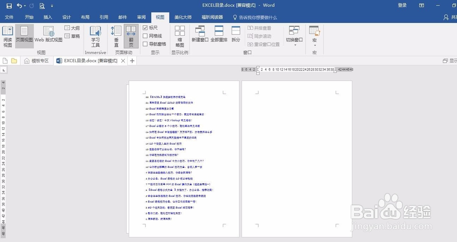Switch to 大纲 outline view
The height and width of the screenshot is (242, 457).
pyautogui.click(x=72, y=28)
